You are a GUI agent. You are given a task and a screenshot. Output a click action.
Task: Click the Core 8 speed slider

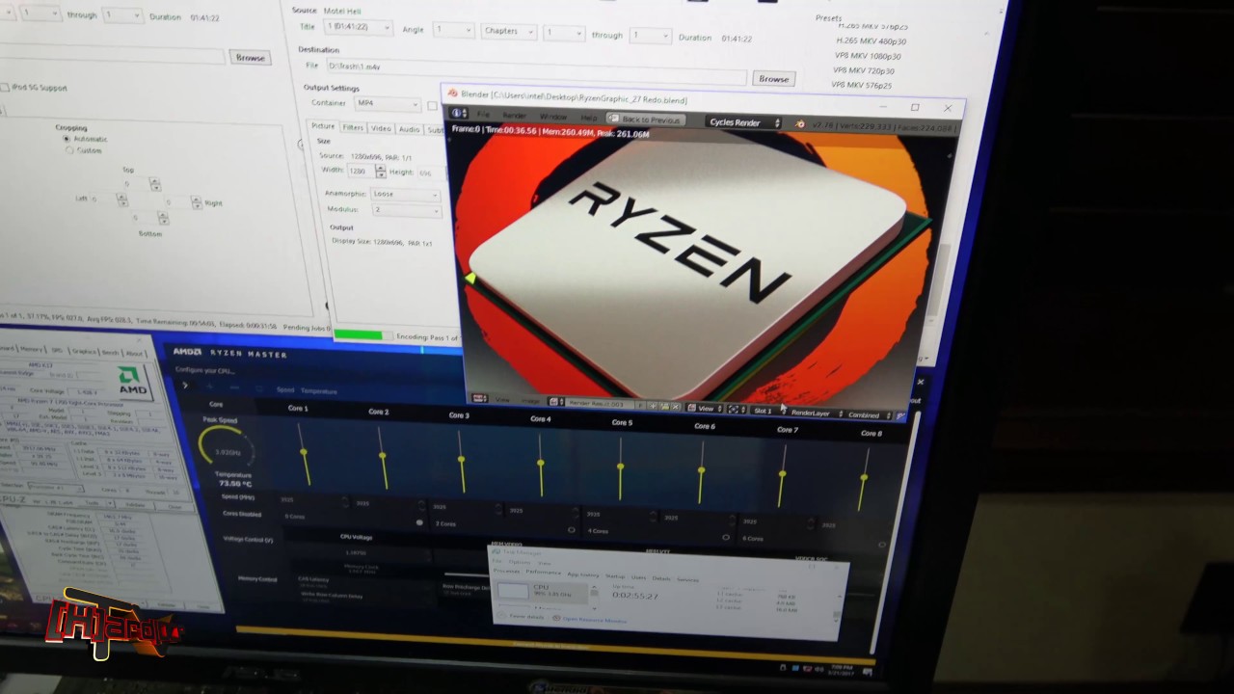pyautogui.click(x=864, y=479)
